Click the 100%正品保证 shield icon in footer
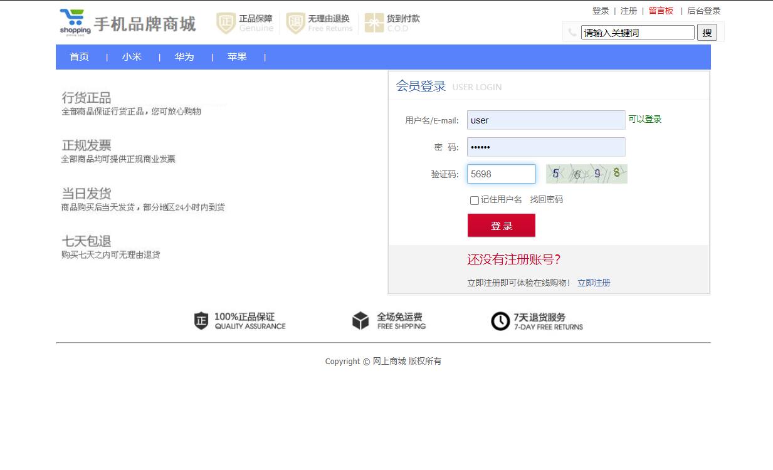The height and width of the screenshot is (470, 773). [x=201, y=321]
